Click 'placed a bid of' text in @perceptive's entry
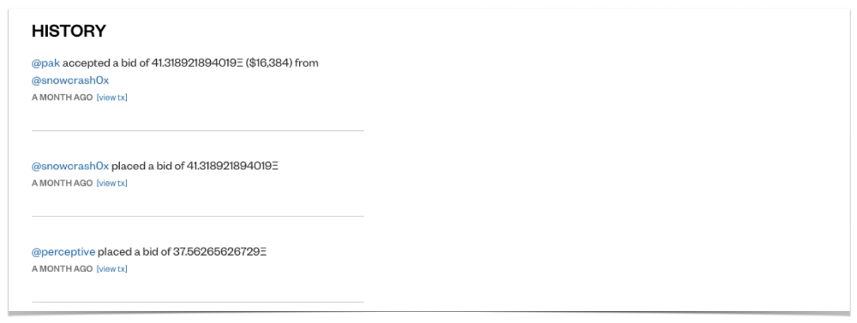 pos(135,252)
